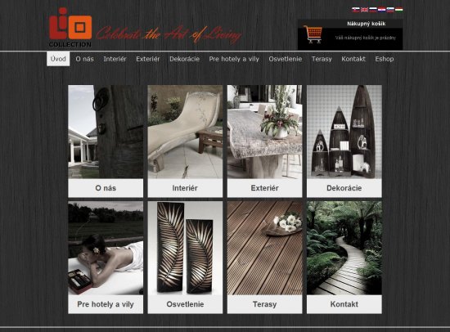Switch language with the UK flag
The height and width of the screenshot is (332, 450).
point(364,10)
